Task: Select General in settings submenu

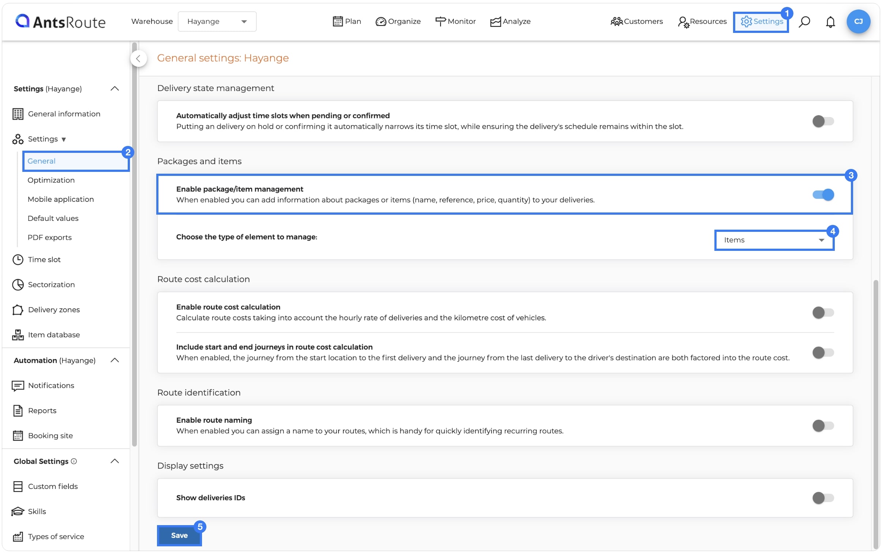Action: point(76,161)
